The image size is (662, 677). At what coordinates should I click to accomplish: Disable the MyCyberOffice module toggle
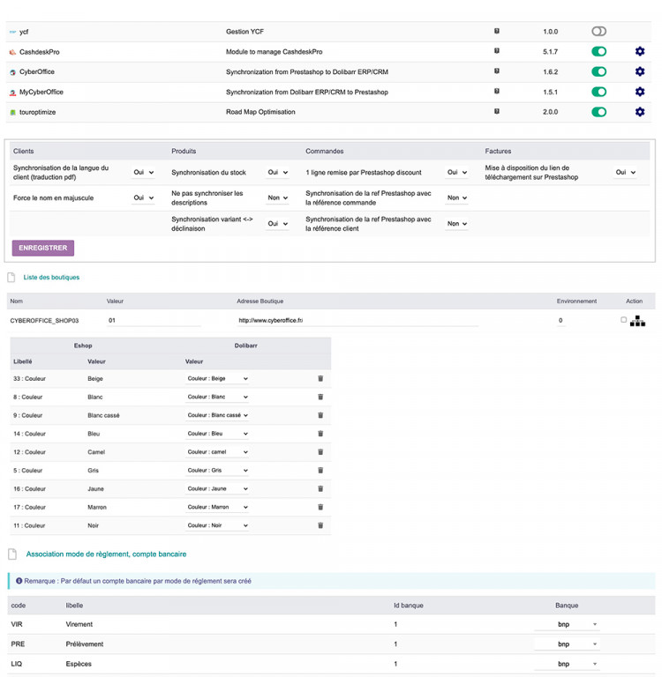[x=599, y=92]
